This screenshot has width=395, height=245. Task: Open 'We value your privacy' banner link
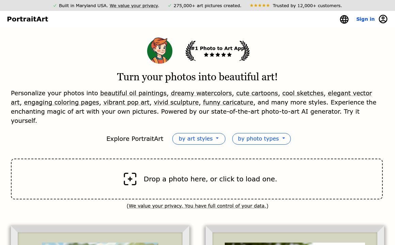point(134,5)
